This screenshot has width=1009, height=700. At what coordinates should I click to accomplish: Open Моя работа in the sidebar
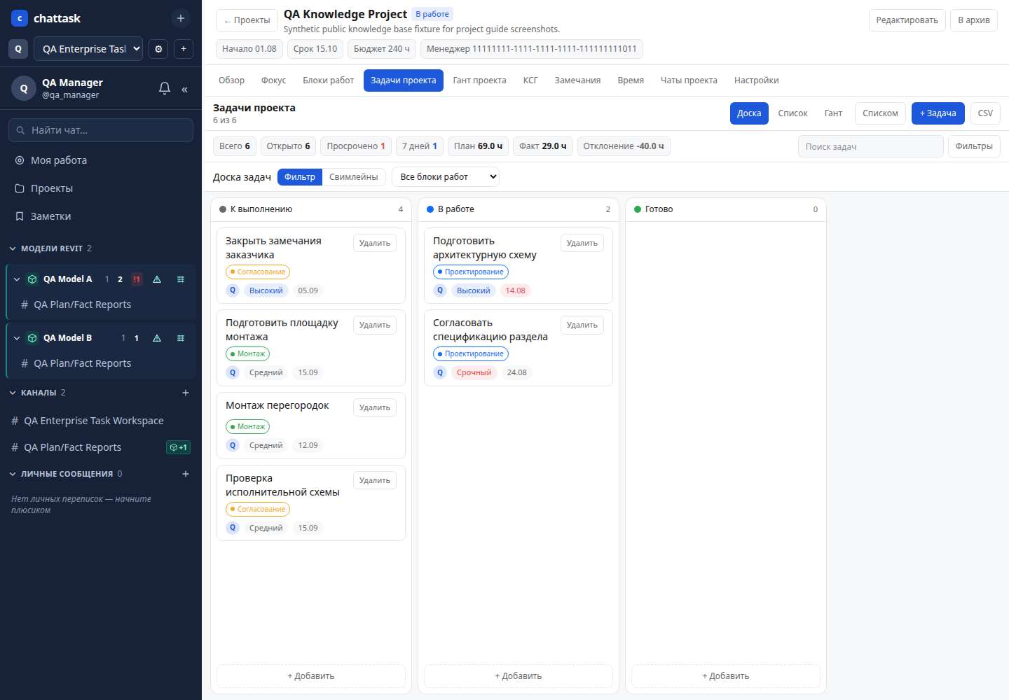tap(101, 160)
